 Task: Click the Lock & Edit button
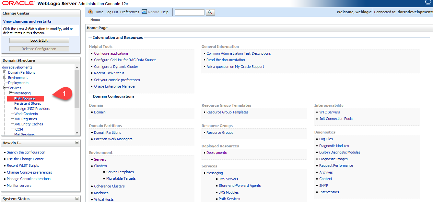39,40
